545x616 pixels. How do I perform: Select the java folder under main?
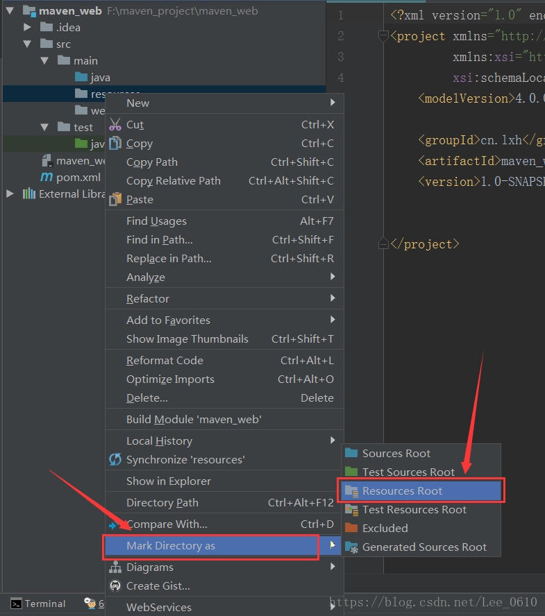(x=99, y=78)
